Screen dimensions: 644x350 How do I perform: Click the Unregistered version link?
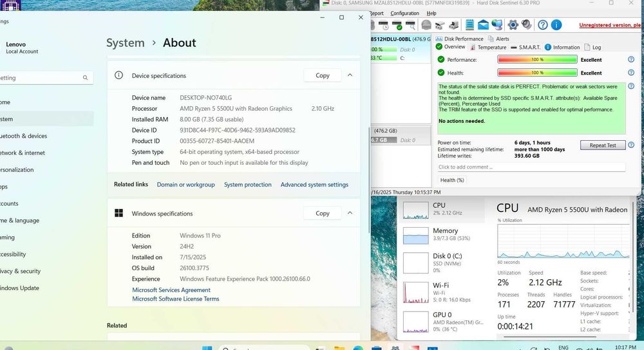(x=611, y=25)
